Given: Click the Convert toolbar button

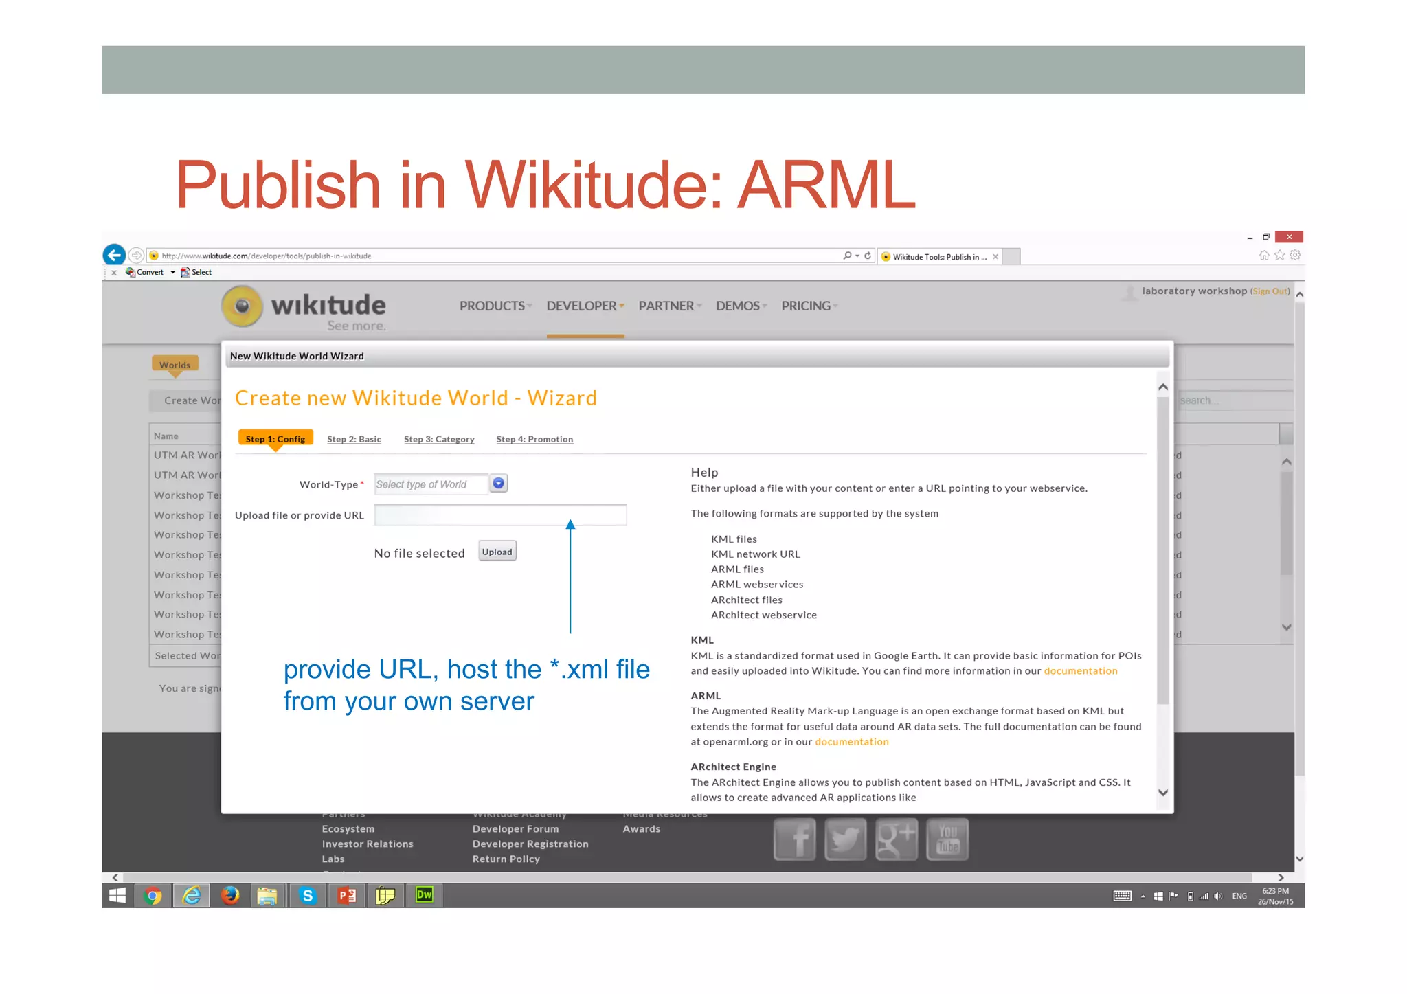Looking at the screenshot, I should coord(144,272).
